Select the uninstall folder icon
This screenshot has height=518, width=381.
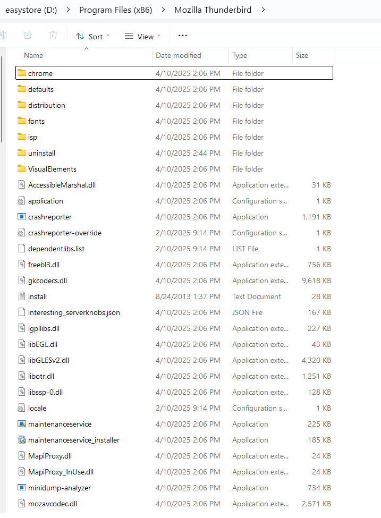[x=22, y=152]
